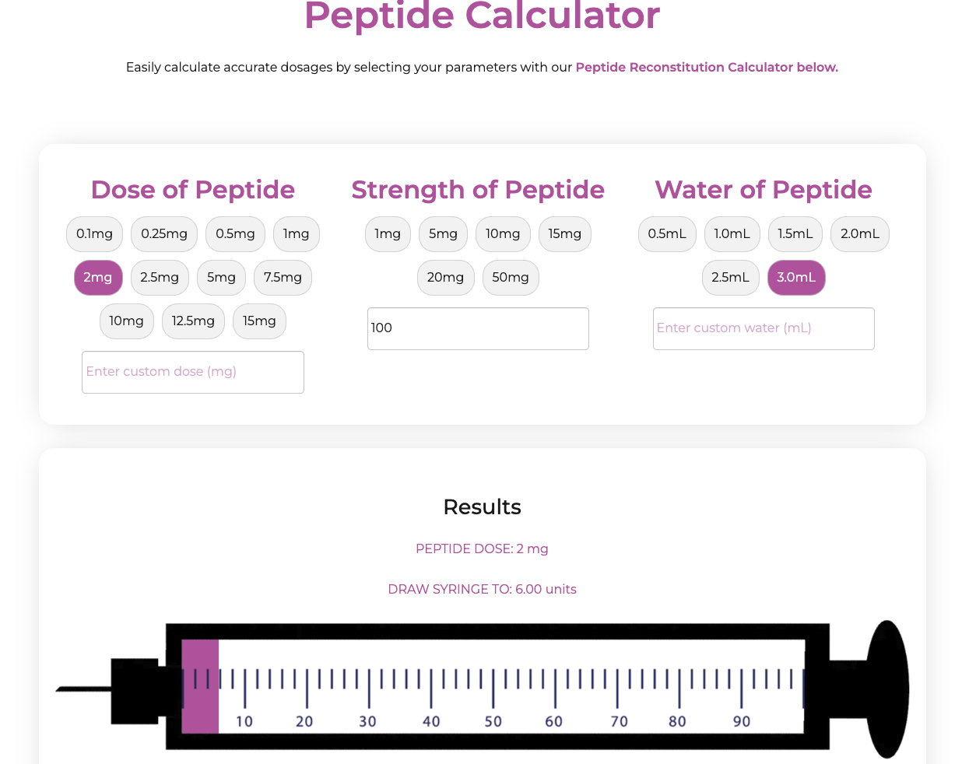Open the Peptide Reconstitution Calculator link

pos(706,68)
